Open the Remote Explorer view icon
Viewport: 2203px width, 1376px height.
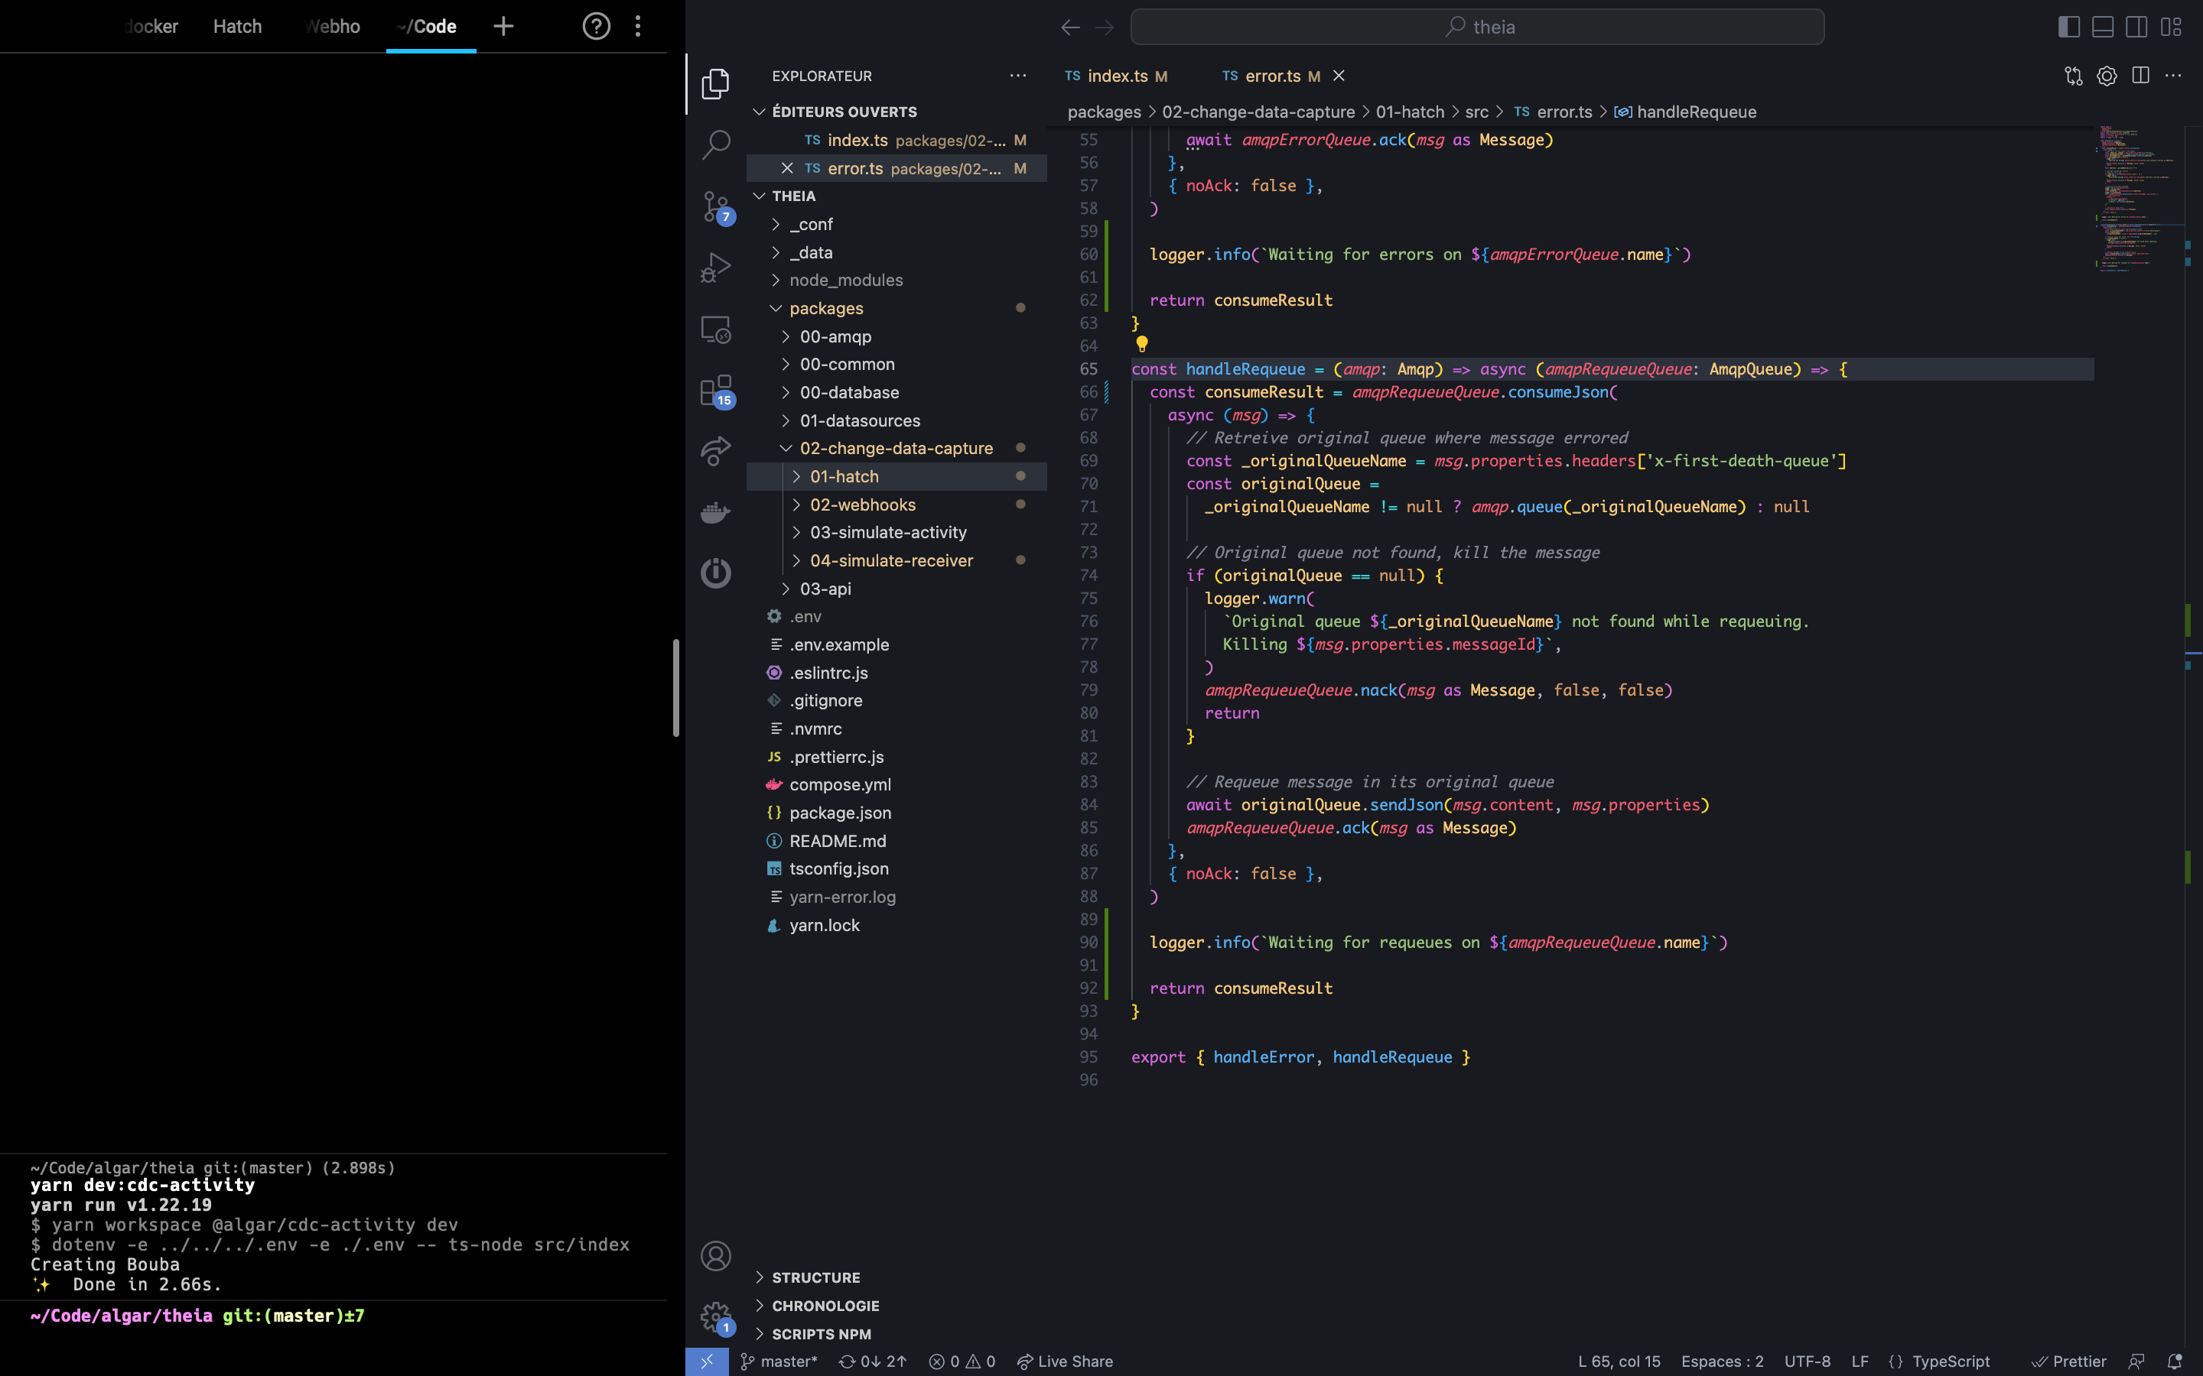tap(715, 329)
